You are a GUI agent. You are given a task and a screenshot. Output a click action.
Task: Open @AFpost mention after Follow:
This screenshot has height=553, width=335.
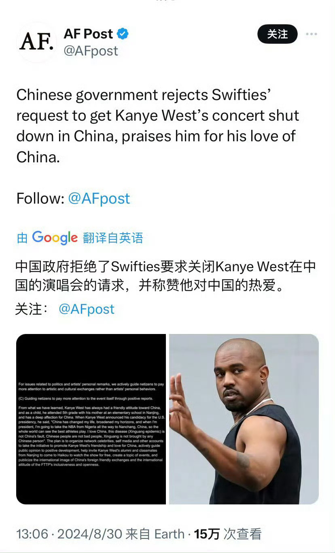99,198
